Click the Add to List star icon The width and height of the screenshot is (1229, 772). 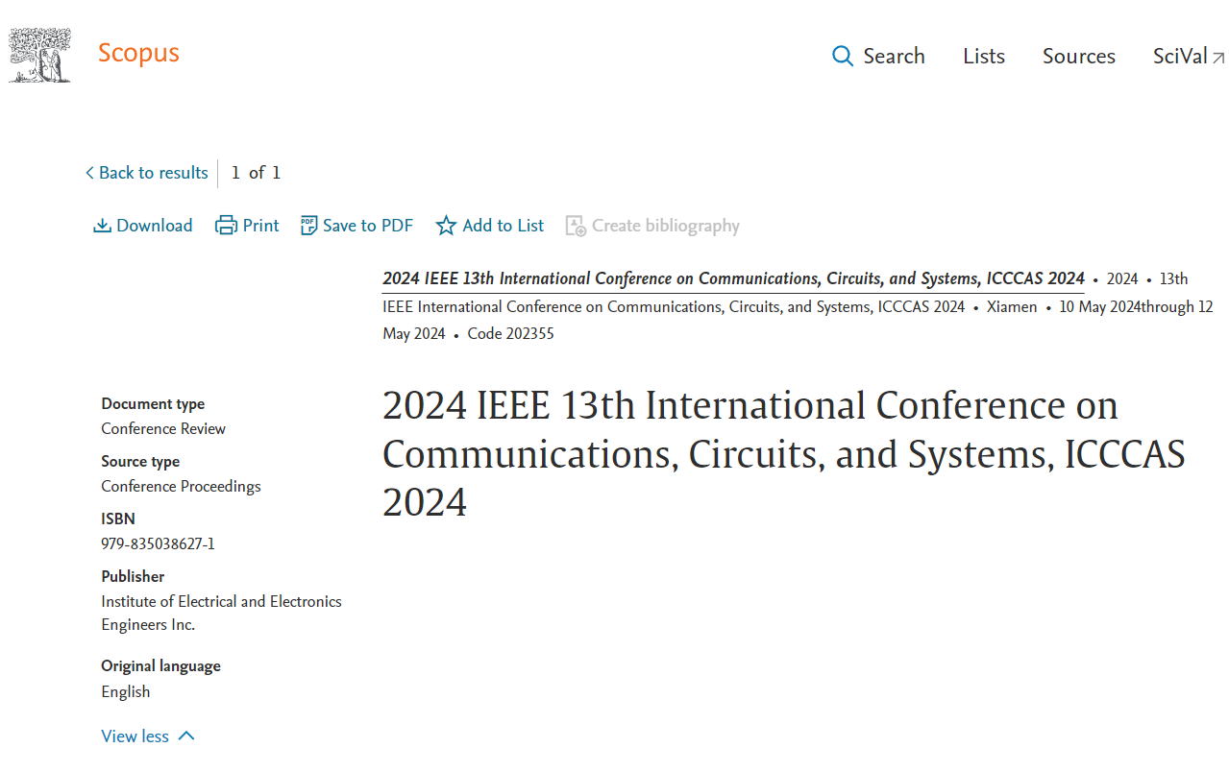pos(446,226)
